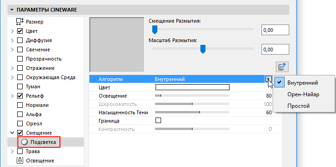Viewport: 336px width, 167px height.
Task: Click the Туман label in the tree
Action: tap(33, 87)
